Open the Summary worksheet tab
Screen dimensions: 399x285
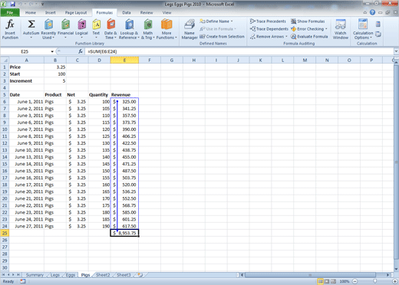click(x=35, y=275)
